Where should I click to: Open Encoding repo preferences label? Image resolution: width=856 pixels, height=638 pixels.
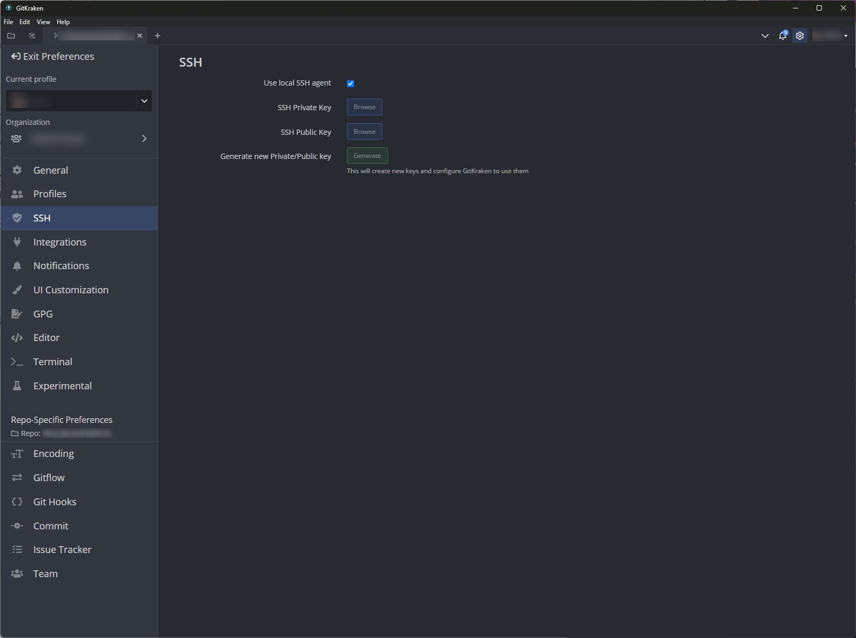coord(54,454)
